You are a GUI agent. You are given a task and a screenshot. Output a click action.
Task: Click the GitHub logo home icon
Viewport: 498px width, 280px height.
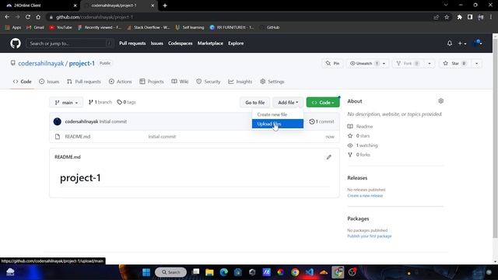16,44
